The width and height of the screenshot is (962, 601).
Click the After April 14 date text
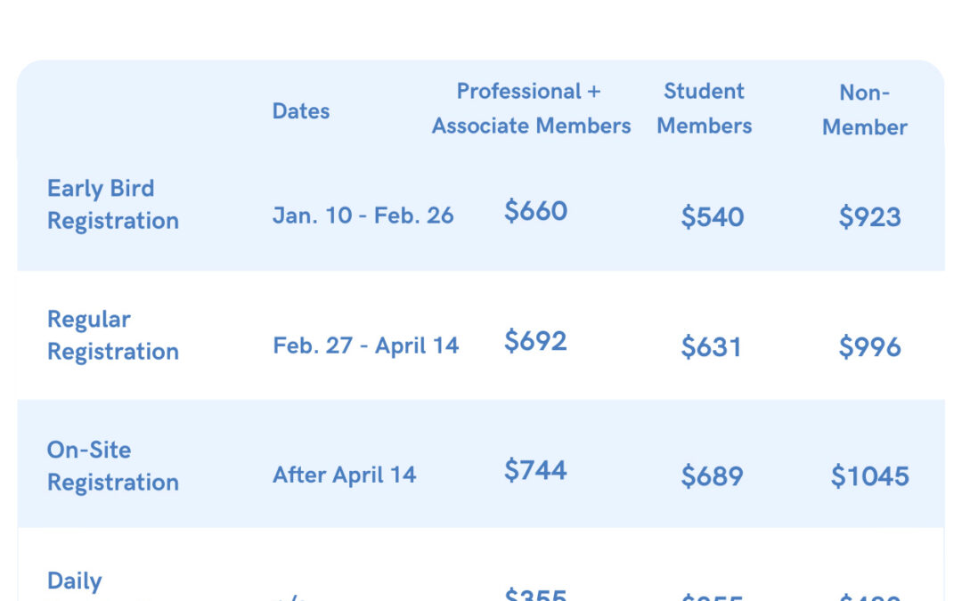(344, 475)
